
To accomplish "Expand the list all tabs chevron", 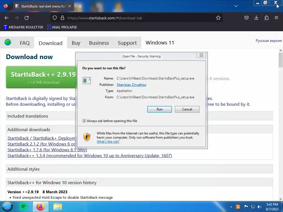I will [x=236, y=6].
